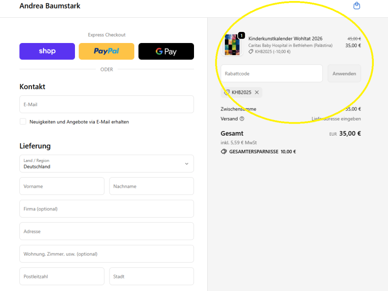Open the shopping bag cart icon
This screenshot has width=388, height=291.
[357, 6]
